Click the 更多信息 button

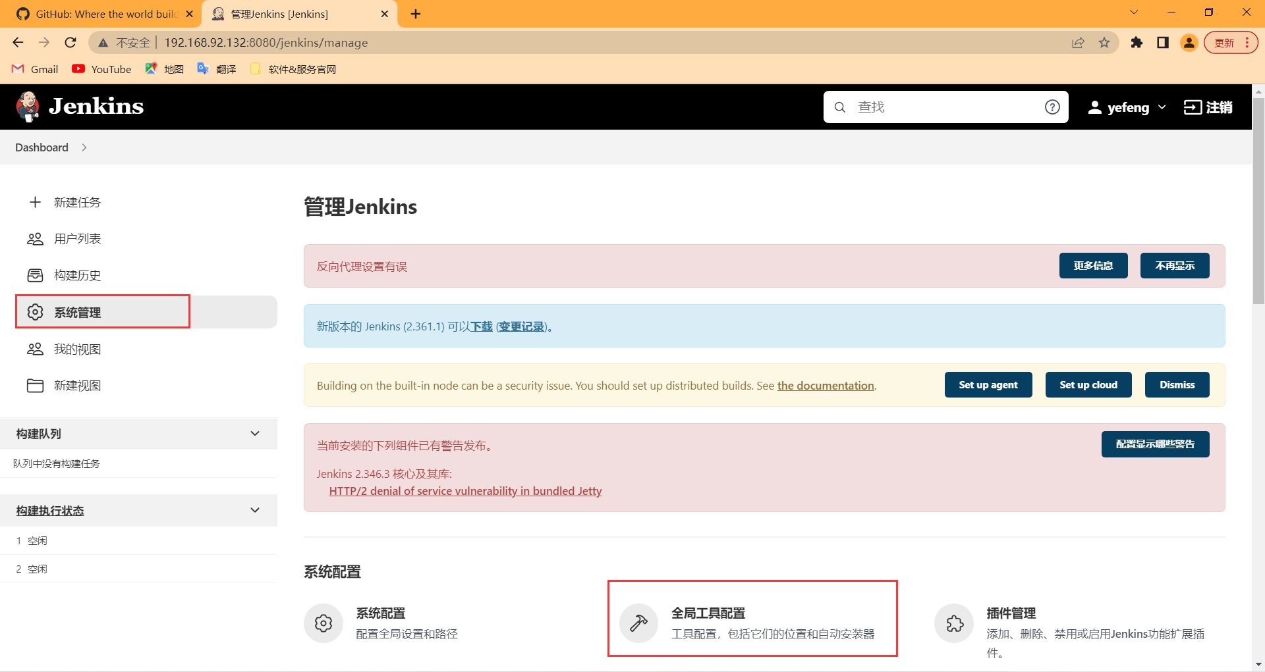point(1093,266)
